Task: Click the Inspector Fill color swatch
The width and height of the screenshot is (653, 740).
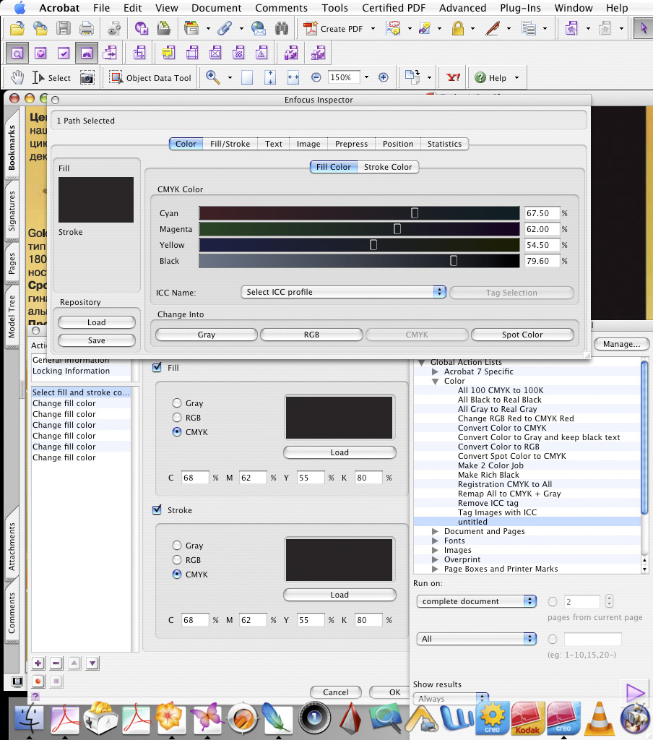Action: [96, 199]
